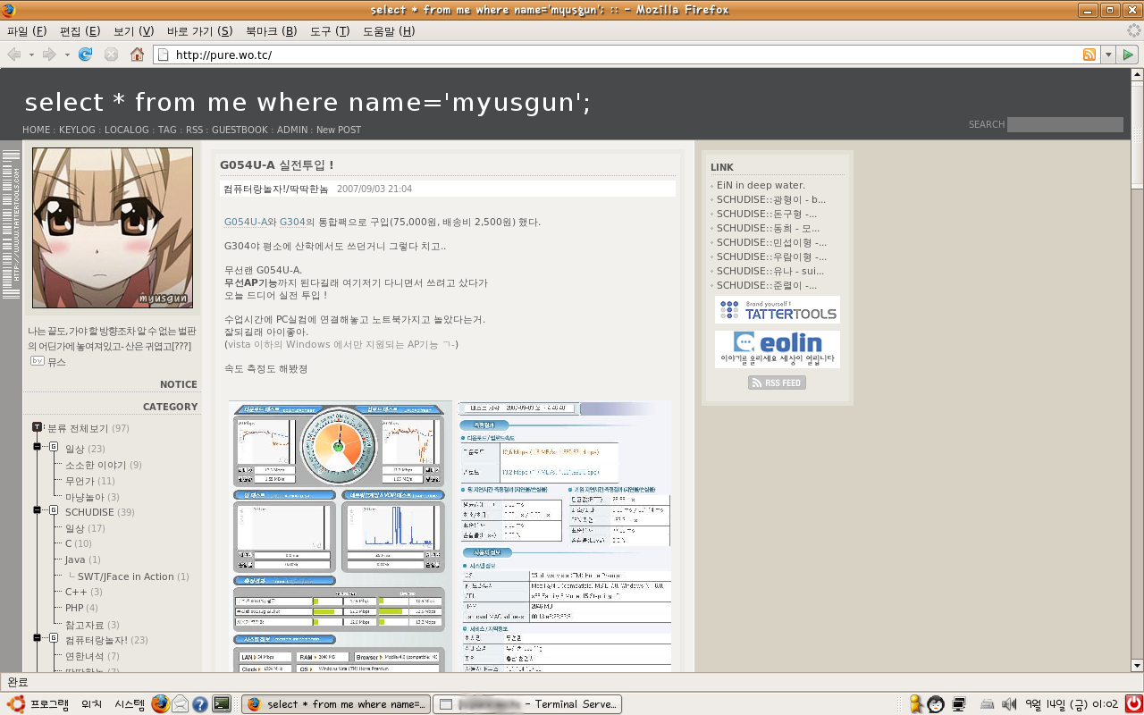Go back with the browser Back arrow
1144x715 pixels.
(x=14, y=55)
